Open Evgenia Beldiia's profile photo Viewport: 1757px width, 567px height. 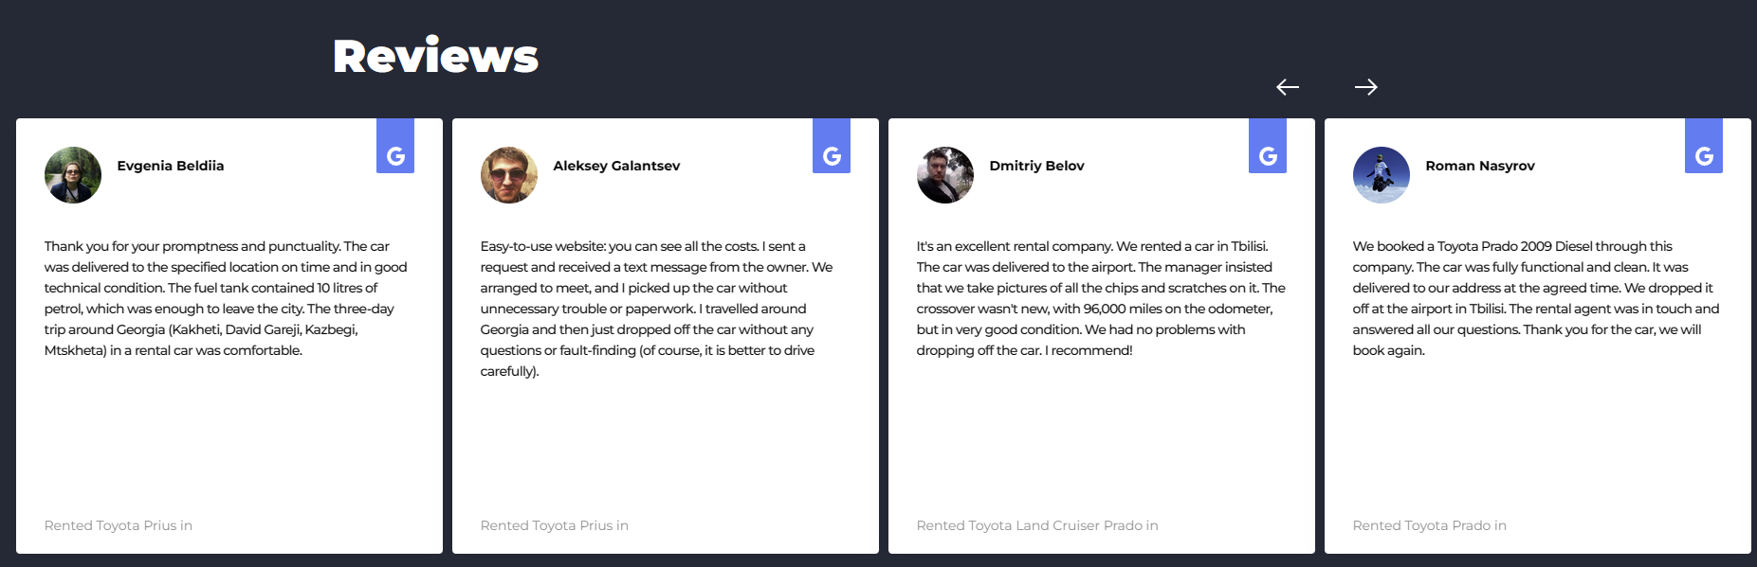[73, 175]
